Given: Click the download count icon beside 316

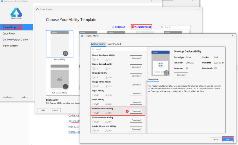Looking at the screenshot, I should pos(107,95).
